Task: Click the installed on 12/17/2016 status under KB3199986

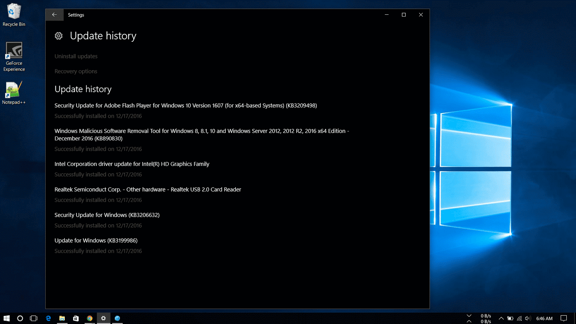Action: (98, 251)
